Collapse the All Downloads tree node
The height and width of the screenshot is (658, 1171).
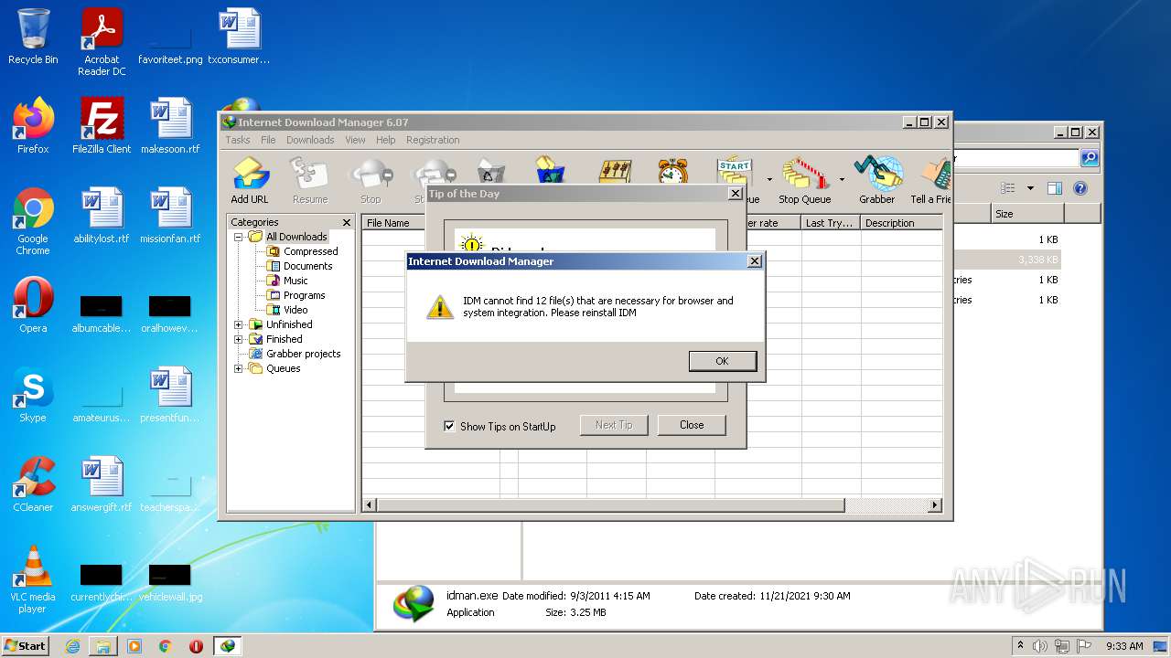pyautogui.click(x=239, y=237)
